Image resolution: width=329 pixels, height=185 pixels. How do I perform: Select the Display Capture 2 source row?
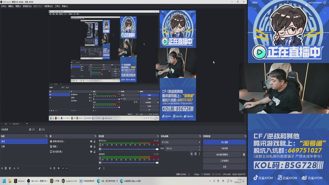[72, 151]
